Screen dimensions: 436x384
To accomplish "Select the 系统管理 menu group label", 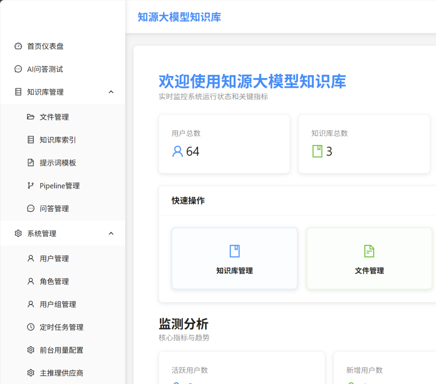I will pyautogui.click(x=42, y=233).
